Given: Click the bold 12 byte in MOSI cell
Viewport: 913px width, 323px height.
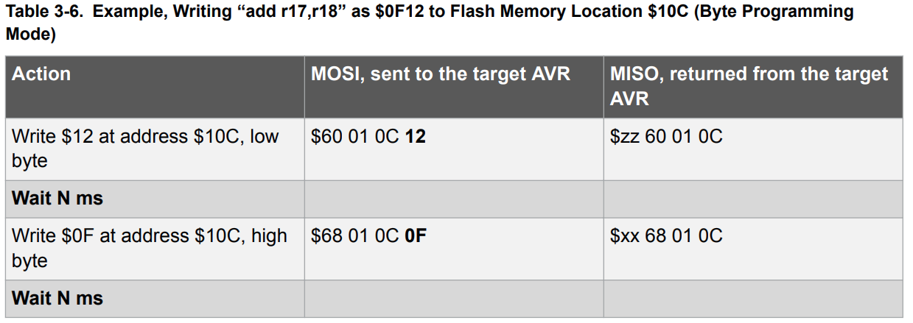Looking at the screenshot, I should pyautogui.click(x=416, y=137).
